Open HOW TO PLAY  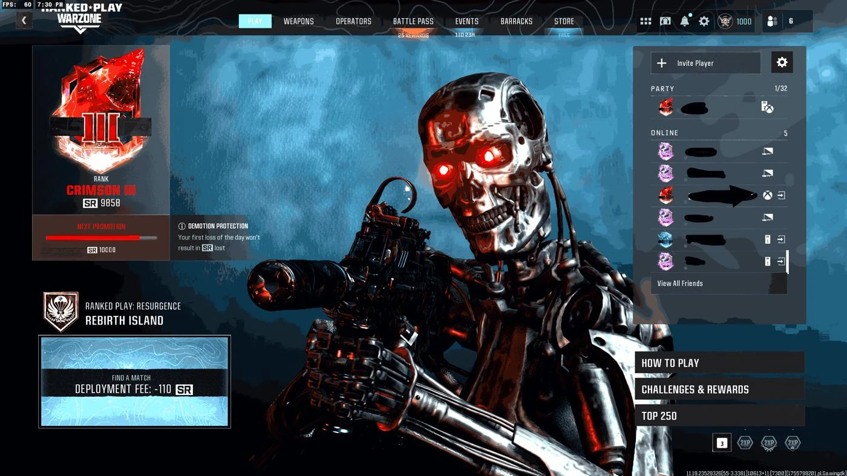point(720,363)
